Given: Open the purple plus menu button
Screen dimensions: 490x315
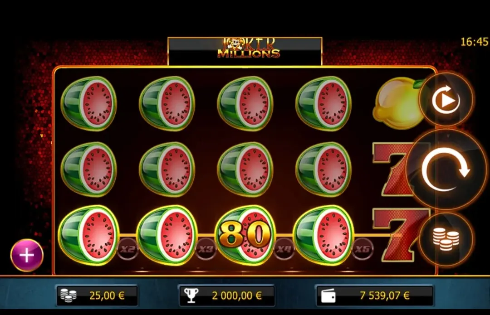Looking at the screenshot, I should coord(27,255).
